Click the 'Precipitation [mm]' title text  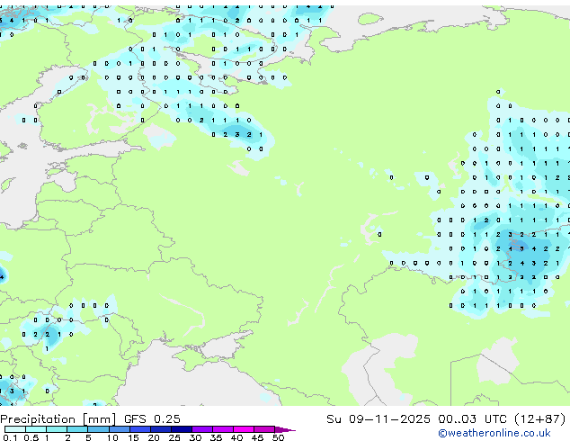click(x=58, y=419)
